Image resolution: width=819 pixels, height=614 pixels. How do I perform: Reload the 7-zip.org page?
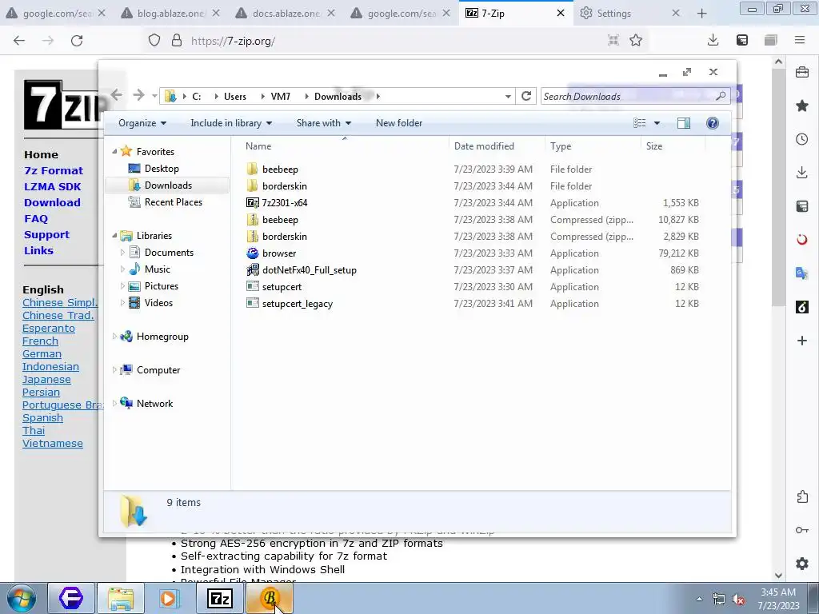[x=77, y=41]
